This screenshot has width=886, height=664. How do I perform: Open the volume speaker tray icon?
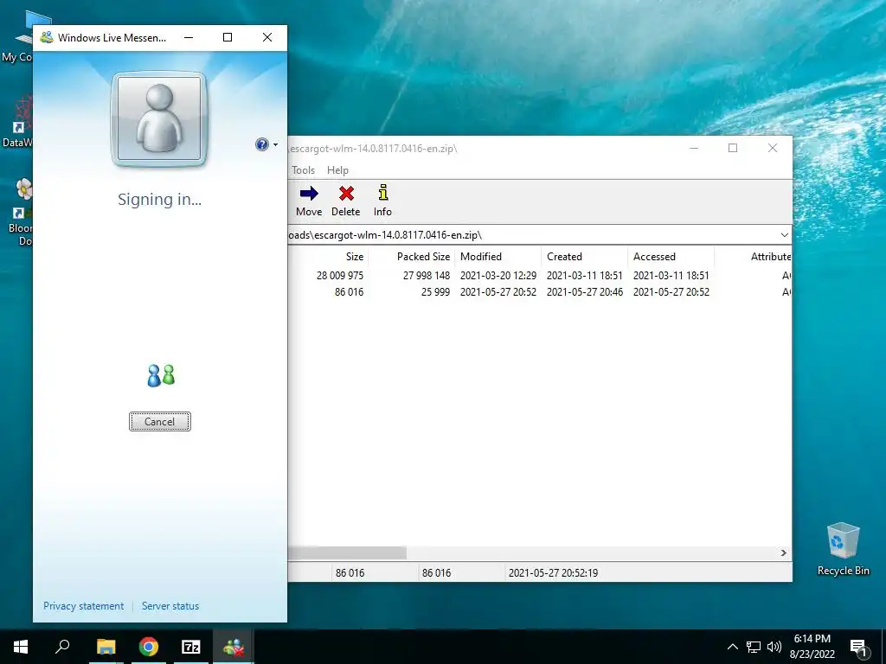coord(774,647)
